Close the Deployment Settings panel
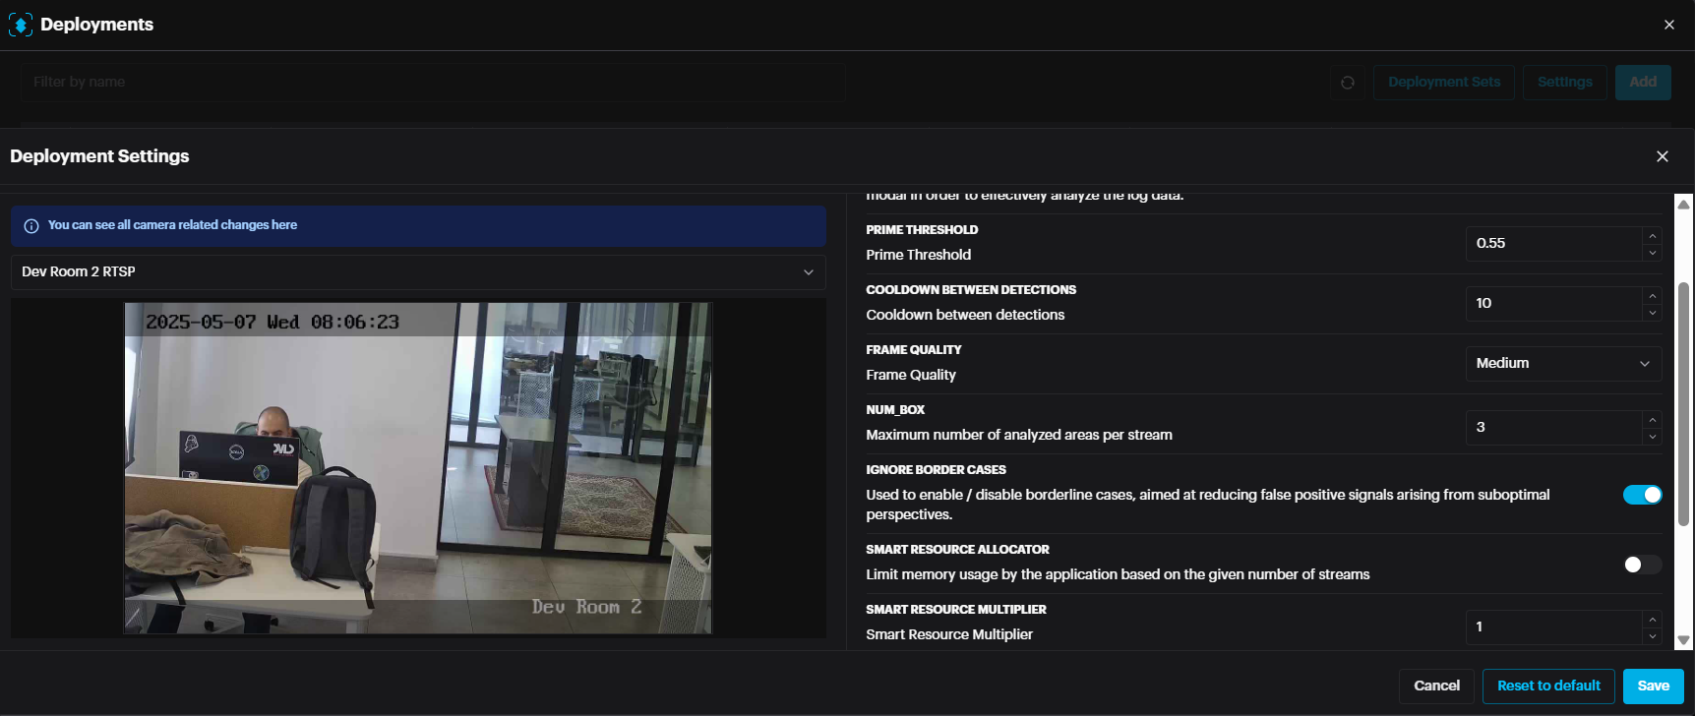 pos(1662,156)
